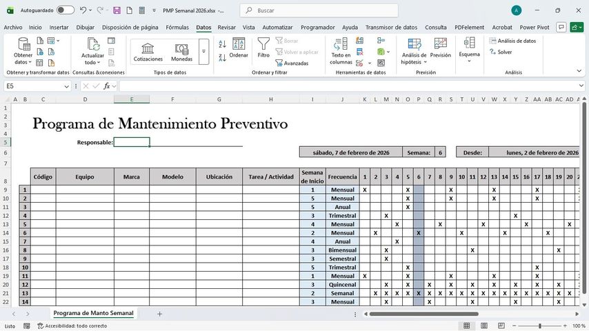This screenshot has width=589, height=331.
Task: Expand the Esquema outline menu
Action: (469, 50)
